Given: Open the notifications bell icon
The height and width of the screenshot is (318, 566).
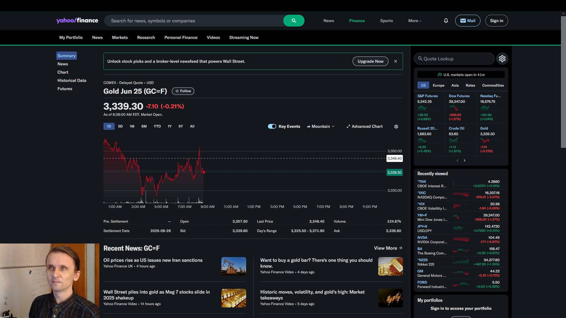Looking at the screenshot, I should (446, 21).
